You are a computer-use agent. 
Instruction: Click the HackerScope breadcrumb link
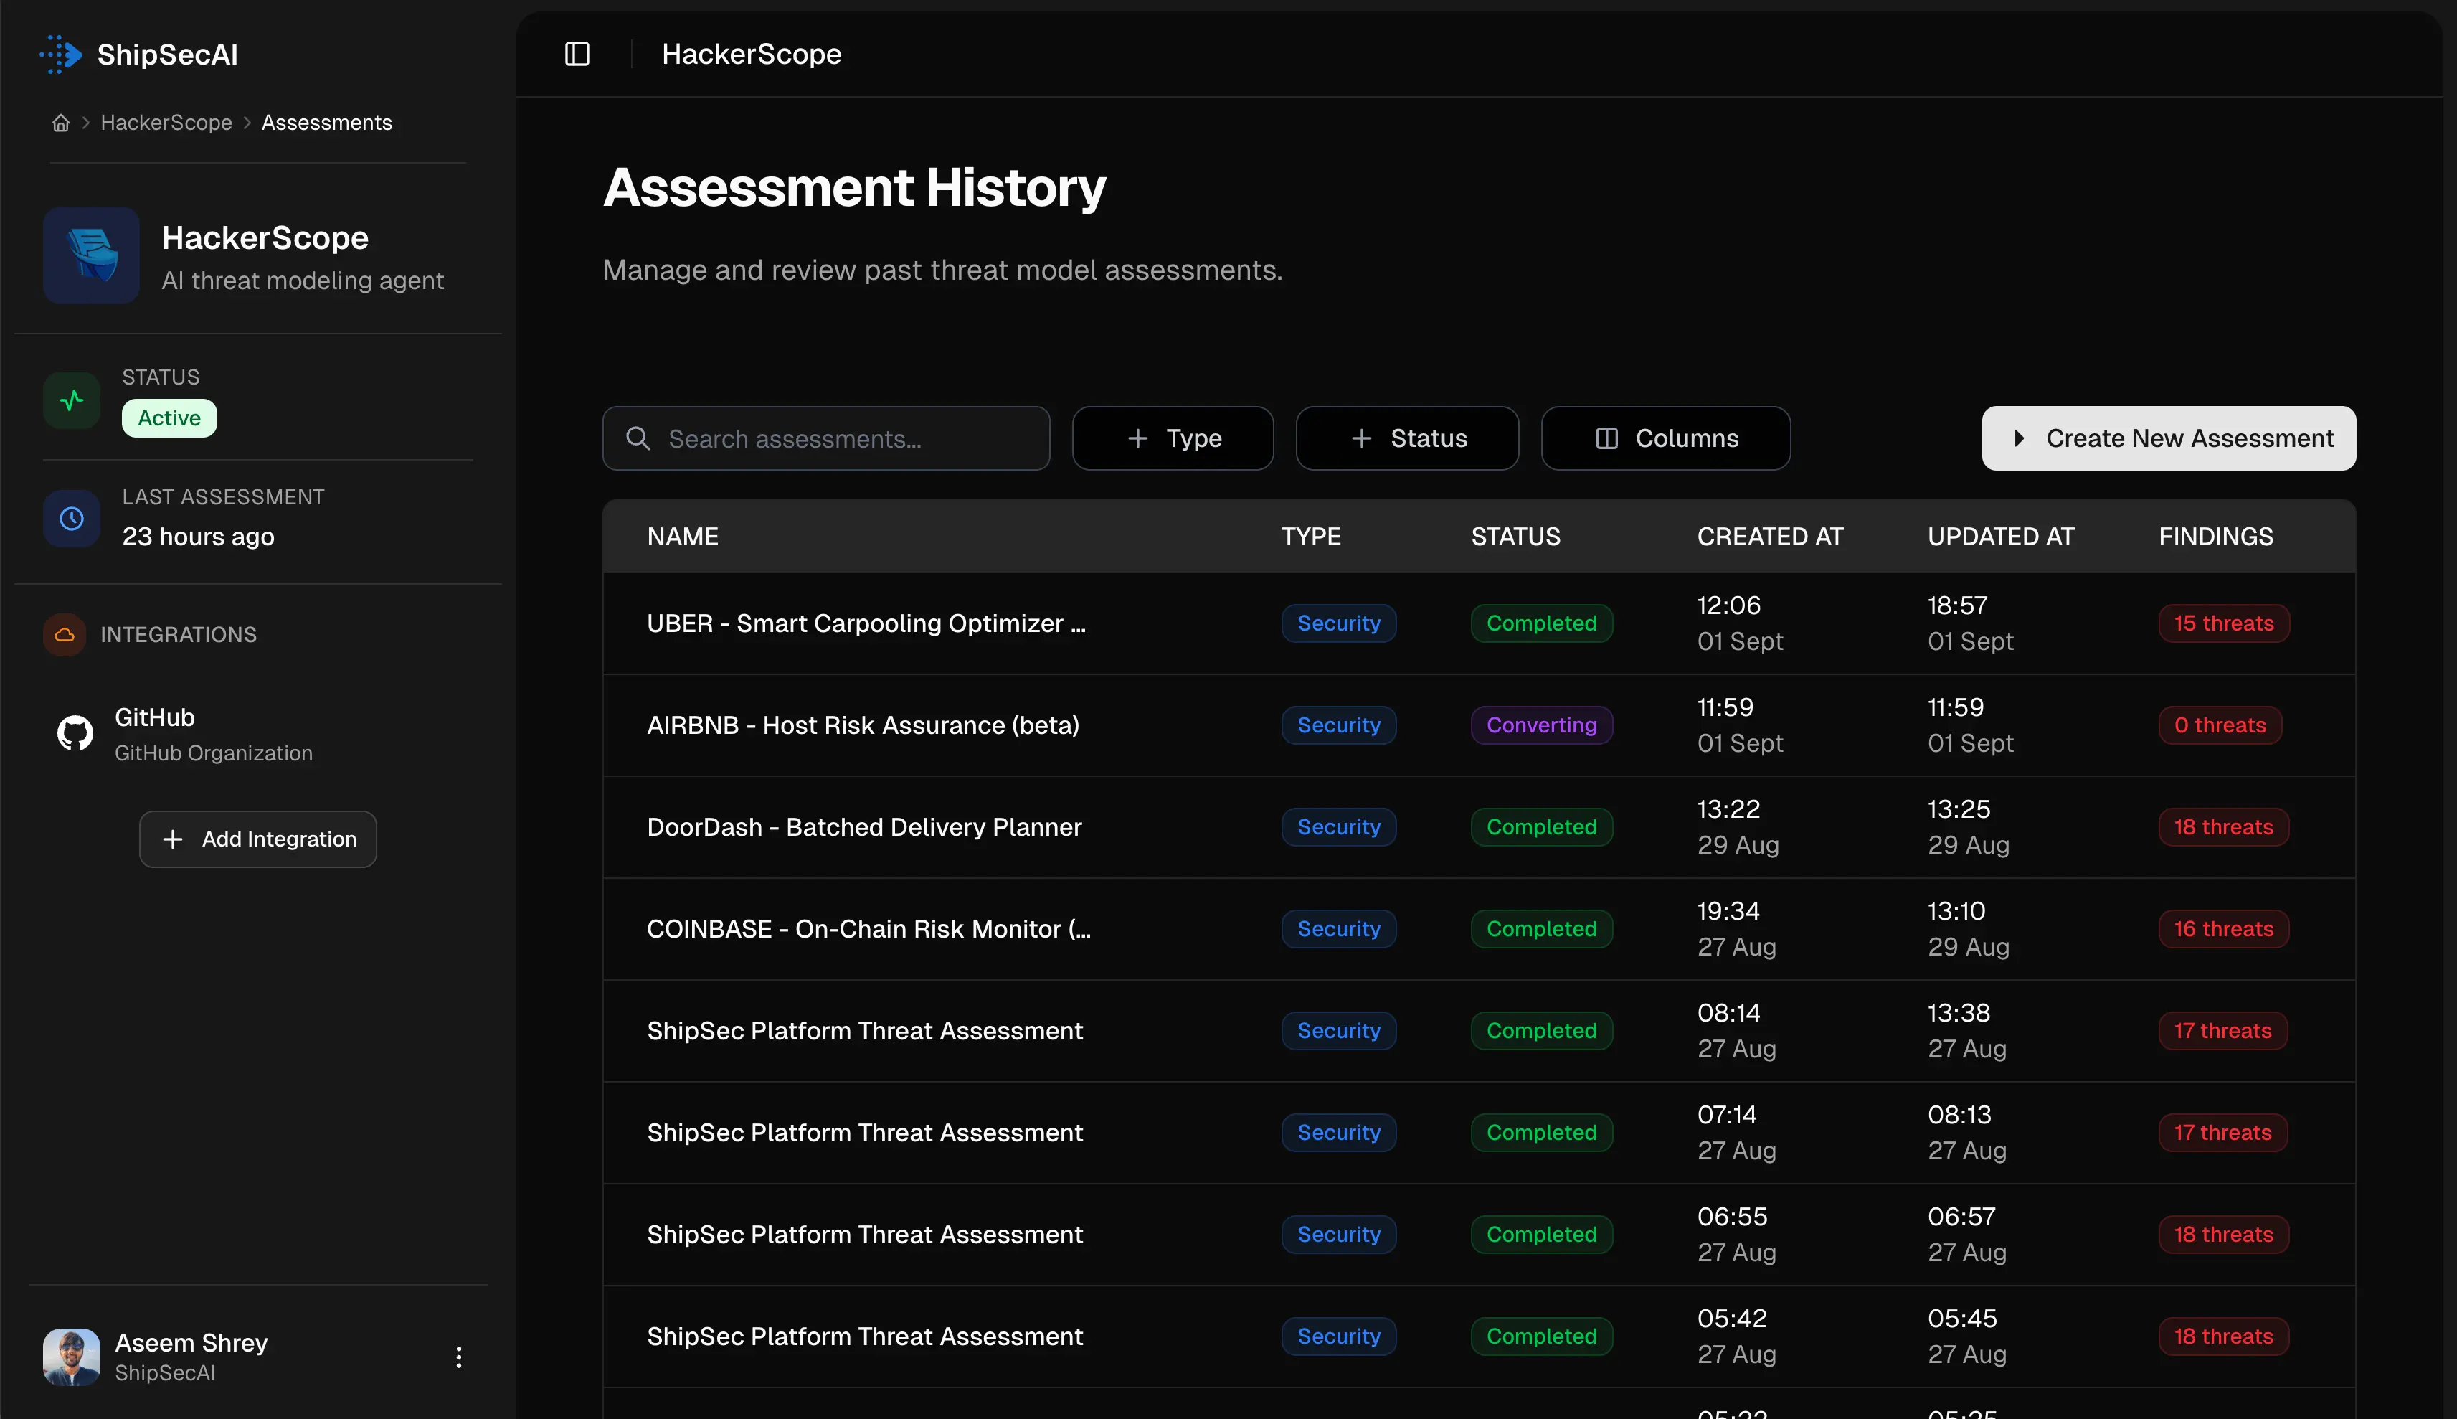(166, 123)
